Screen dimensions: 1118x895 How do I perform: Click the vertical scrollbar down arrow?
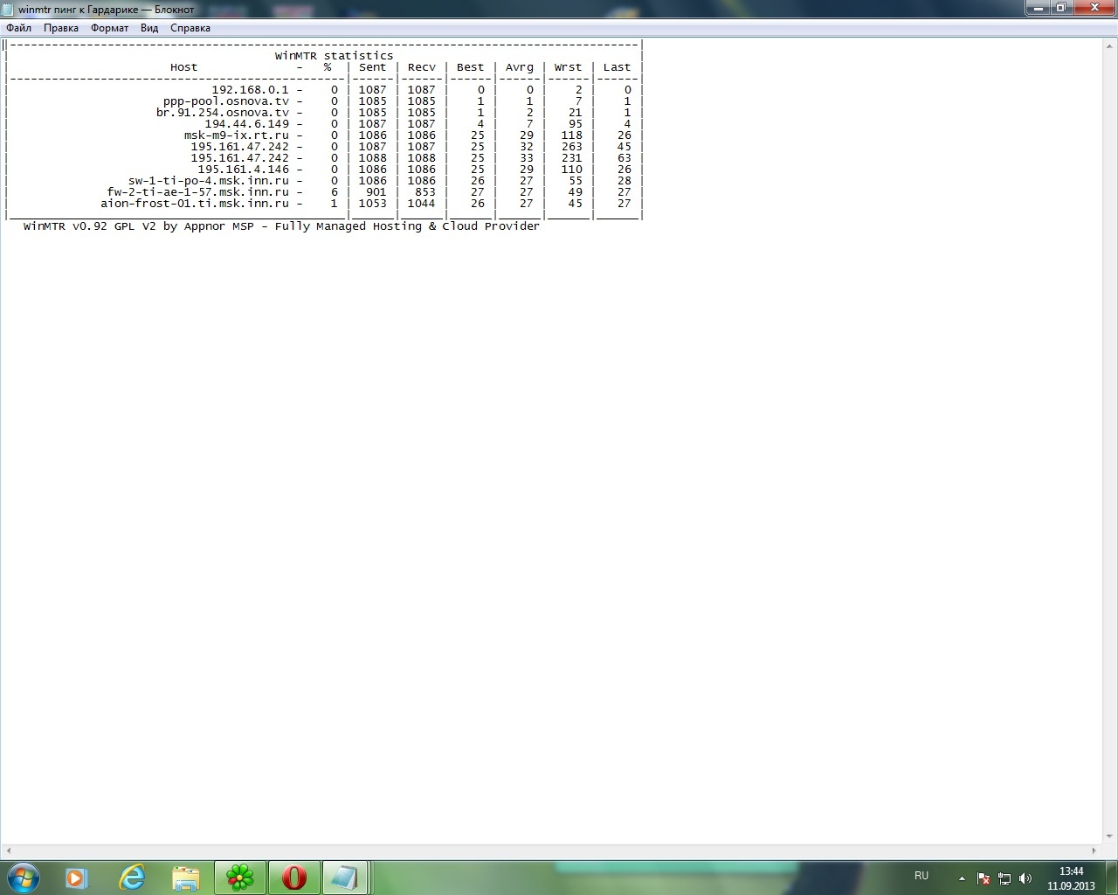coord(1109,836)
